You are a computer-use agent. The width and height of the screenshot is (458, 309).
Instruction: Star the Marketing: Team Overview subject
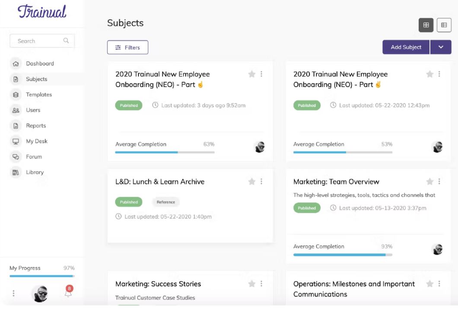click(x=430, y=182)
